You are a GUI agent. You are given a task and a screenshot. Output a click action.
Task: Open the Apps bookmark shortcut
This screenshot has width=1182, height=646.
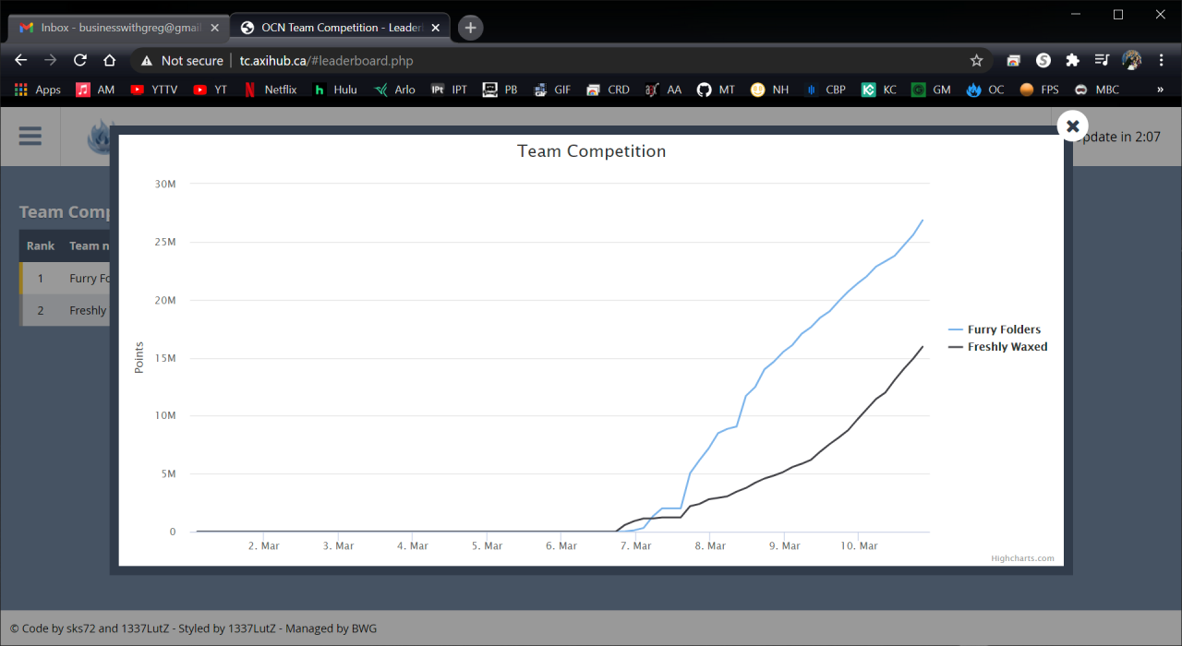38,90
